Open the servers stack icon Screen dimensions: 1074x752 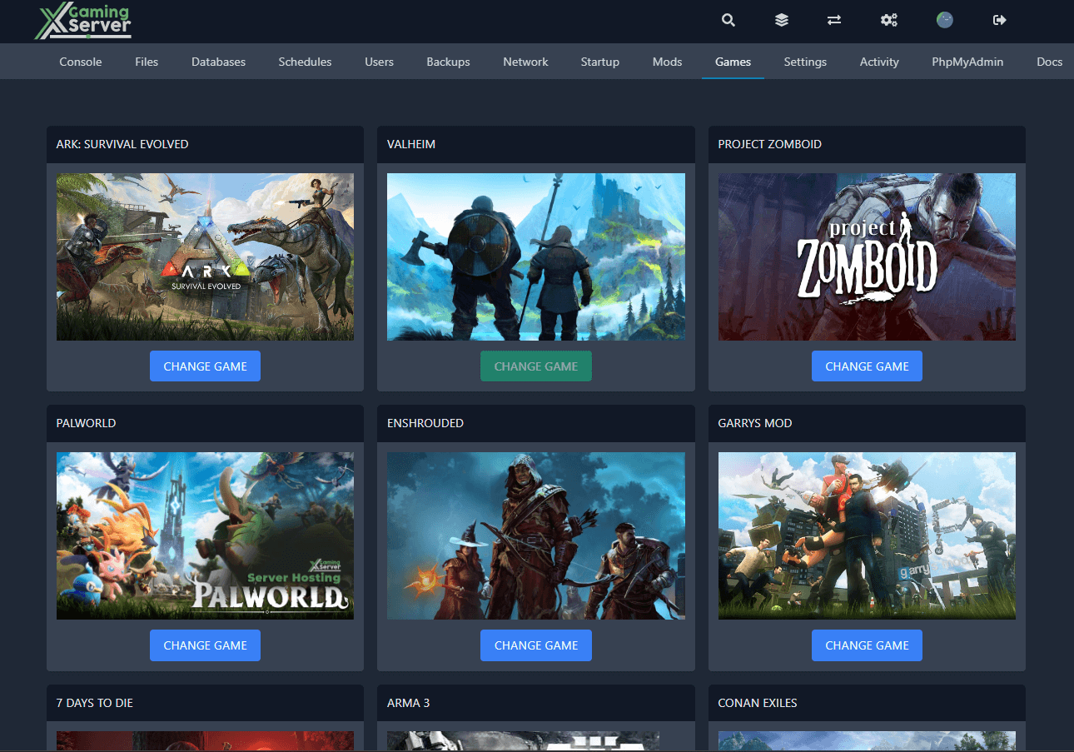pos(781,20)
